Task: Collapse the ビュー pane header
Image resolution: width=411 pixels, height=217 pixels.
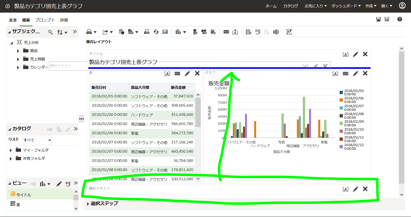Action: point(9,184)
